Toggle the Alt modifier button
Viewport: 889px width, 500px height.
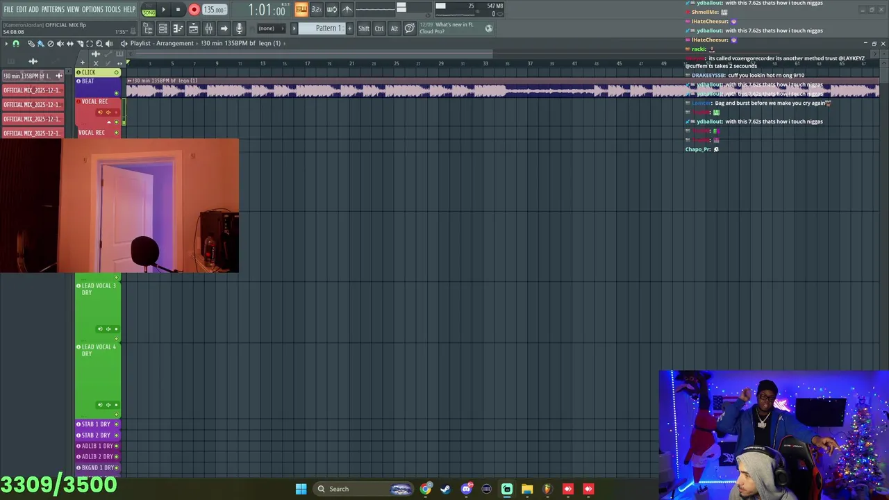point(394,28)
